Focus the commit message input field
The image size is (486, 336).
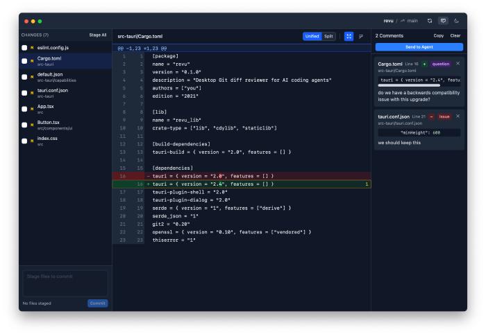[65, 283]
